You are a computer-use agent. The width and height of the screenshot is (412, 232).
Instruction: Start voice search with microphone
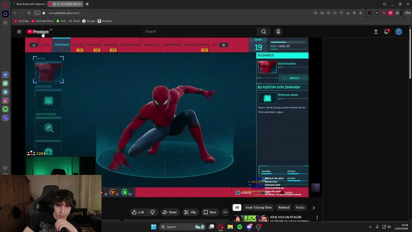(278, 32)
